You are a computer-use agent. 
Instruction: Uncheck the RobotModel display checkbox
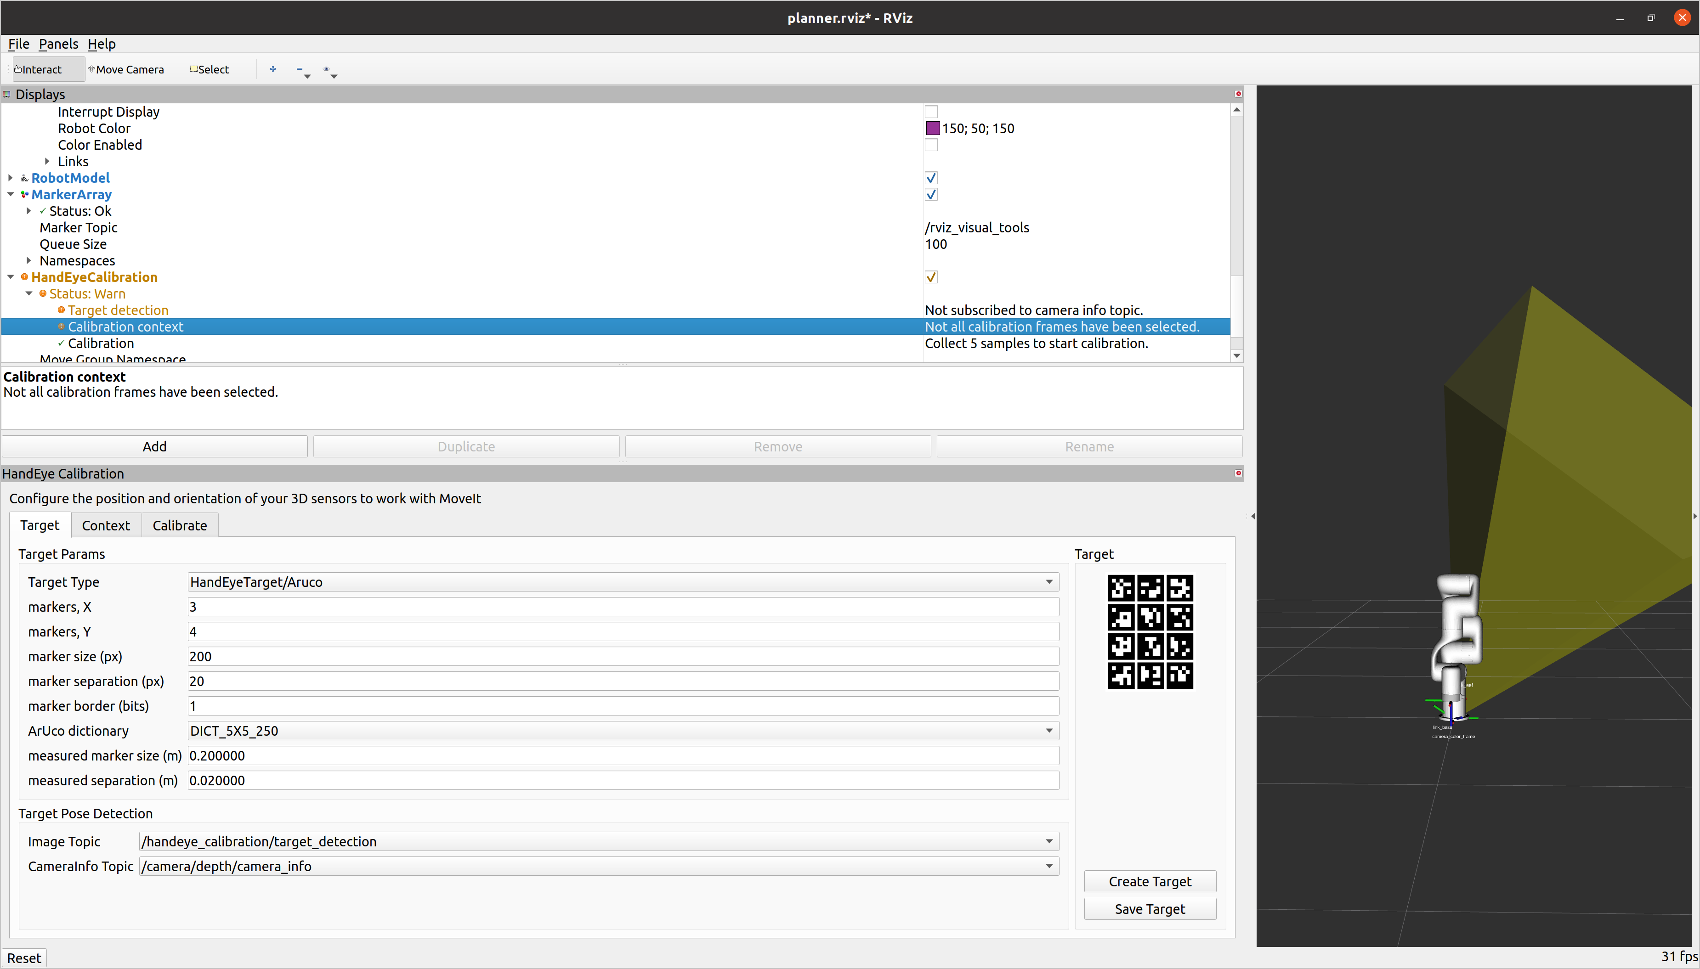[930, 178]
